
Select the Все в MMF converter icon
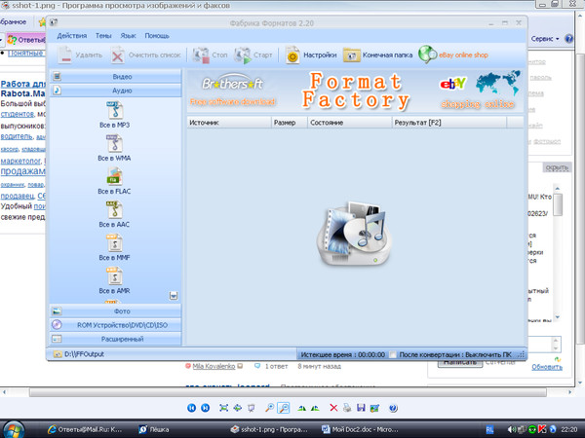(114, 242)
